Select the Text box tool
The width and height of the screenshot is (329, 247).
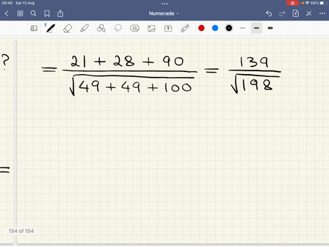[168, 28]
